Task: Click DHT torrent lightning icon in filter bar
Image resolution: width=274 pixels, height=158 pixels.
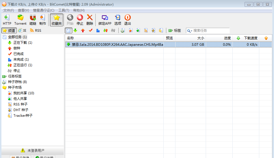Action: [153, 31]
